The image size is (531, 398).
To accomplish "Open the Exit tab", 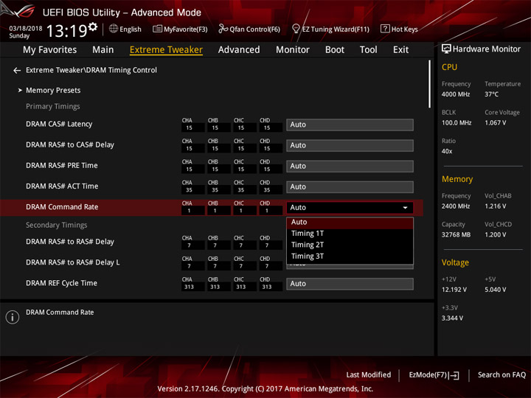I will tap(400, 50).
